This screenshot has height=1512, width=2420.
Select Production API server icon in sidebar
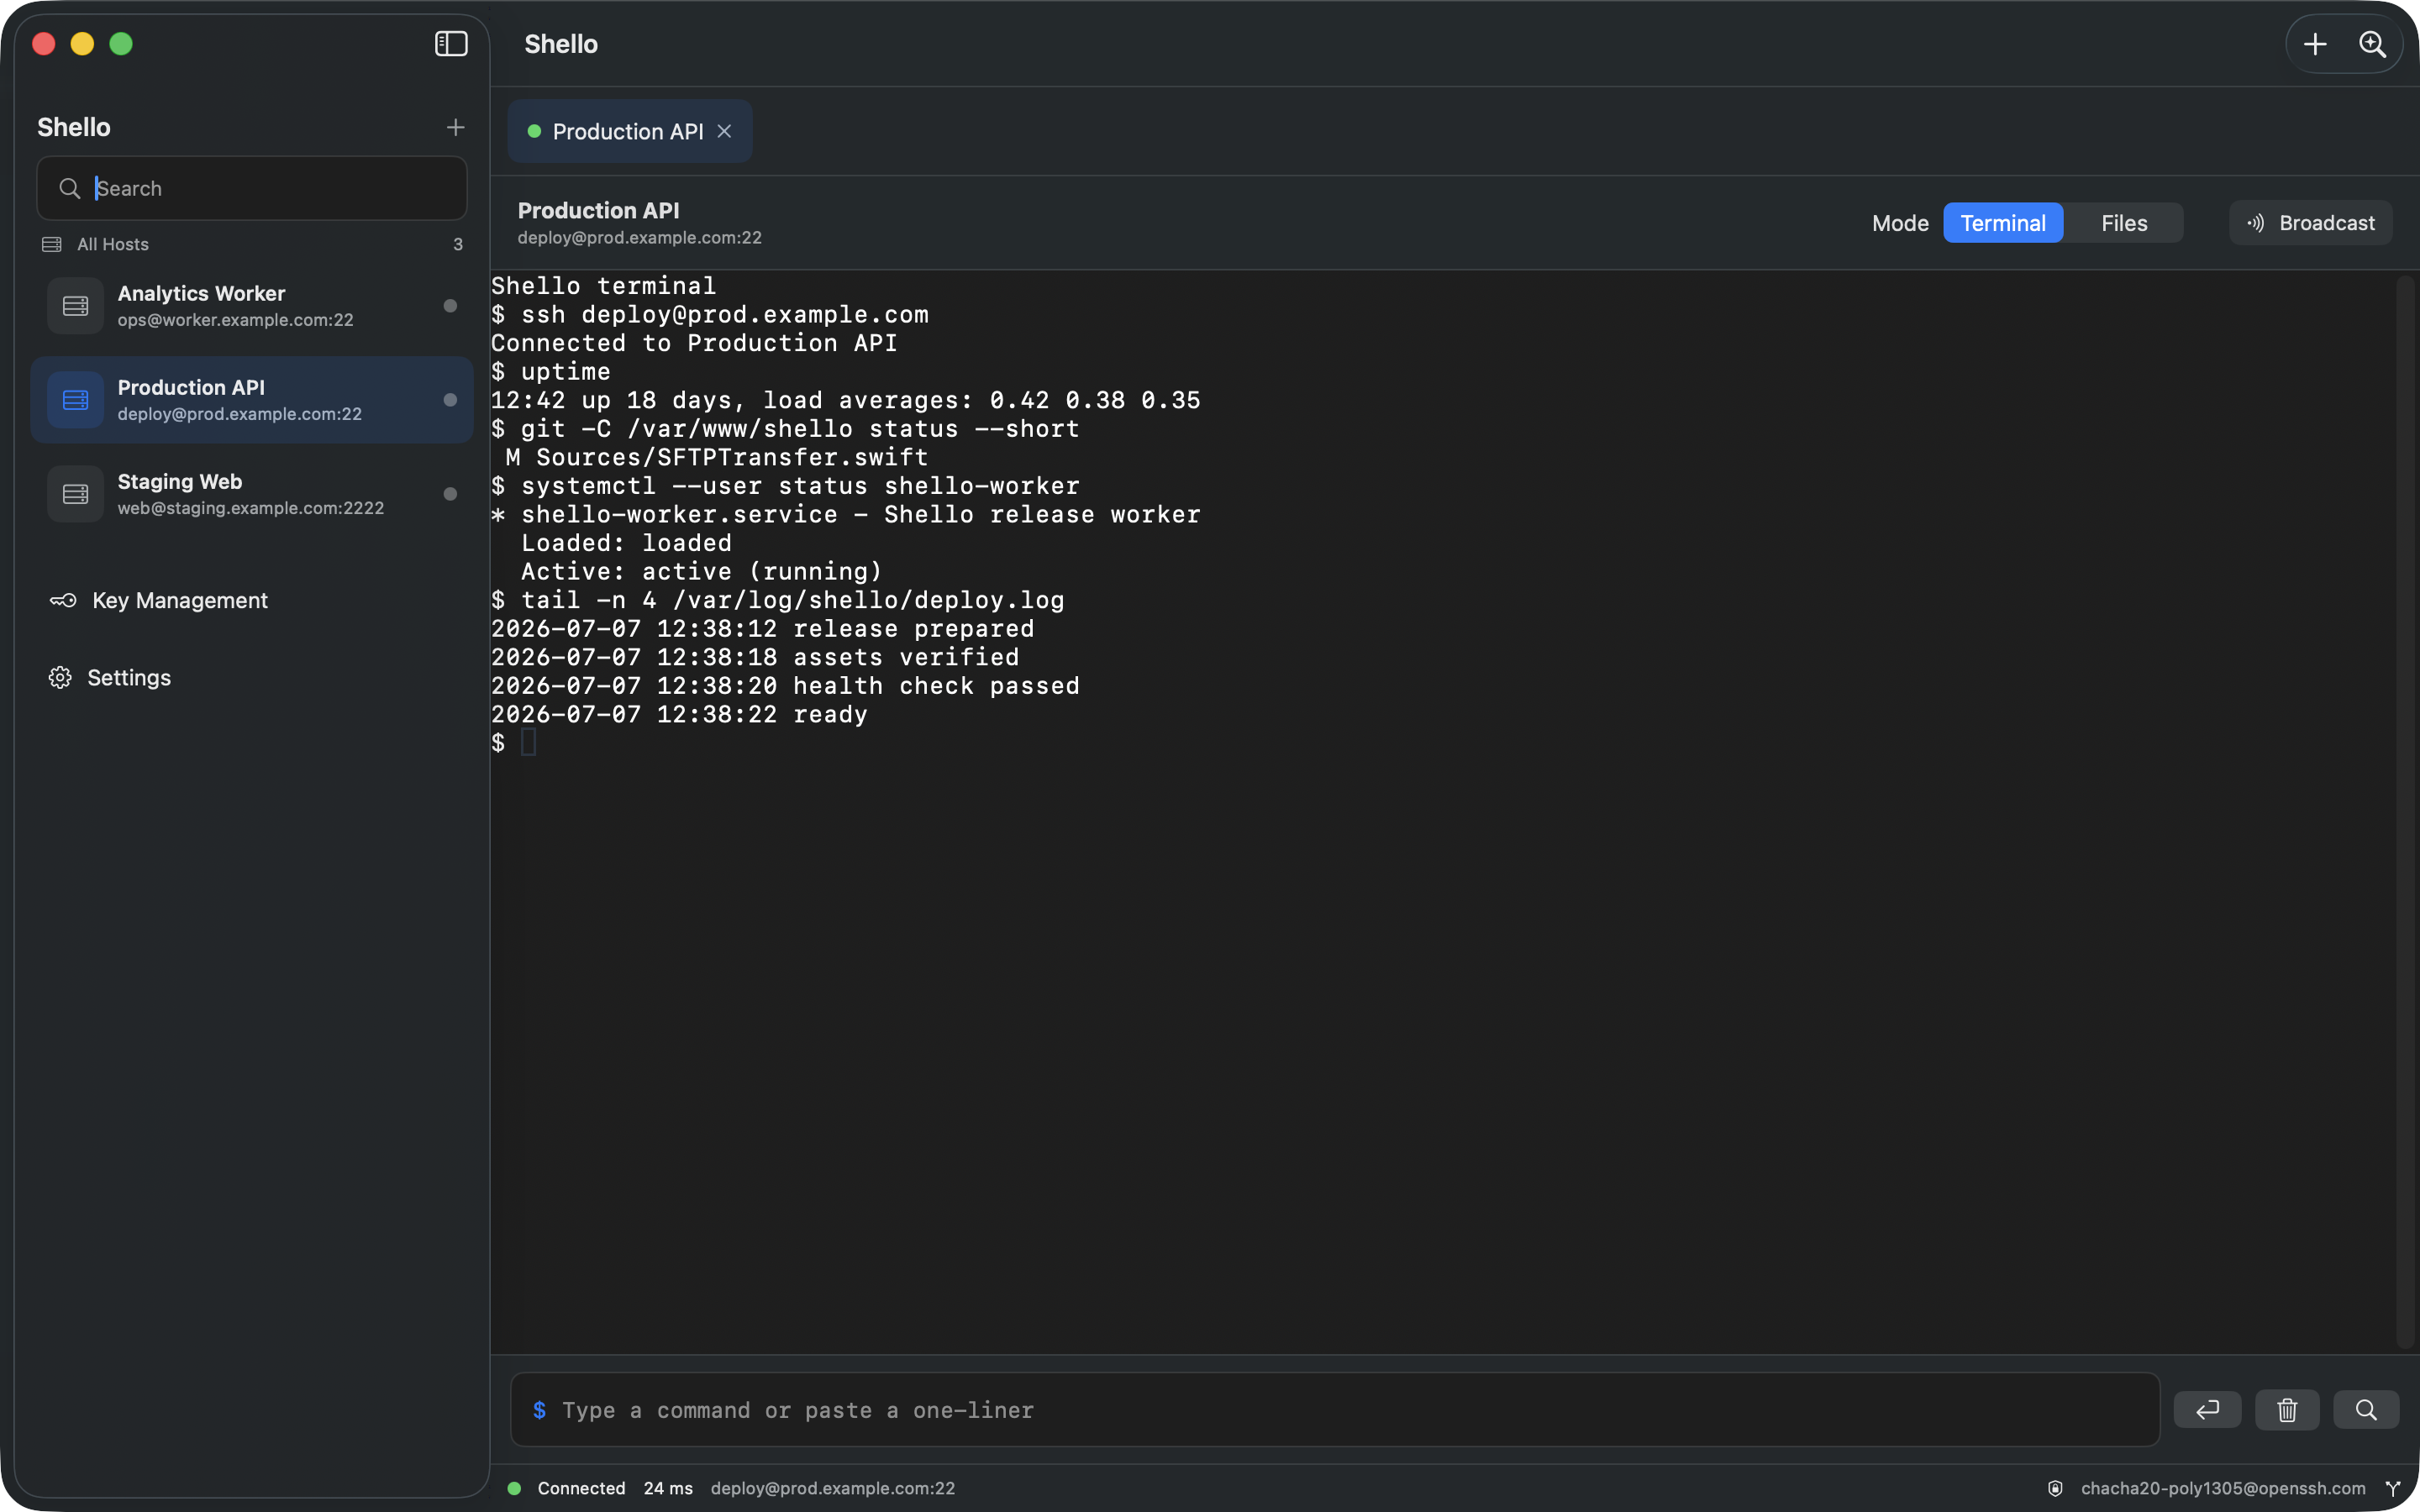75,400
